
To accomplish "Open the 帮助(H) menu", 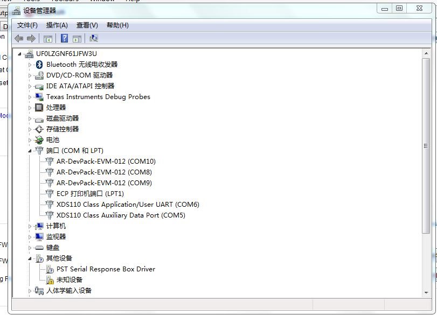I will click(117, 25).
